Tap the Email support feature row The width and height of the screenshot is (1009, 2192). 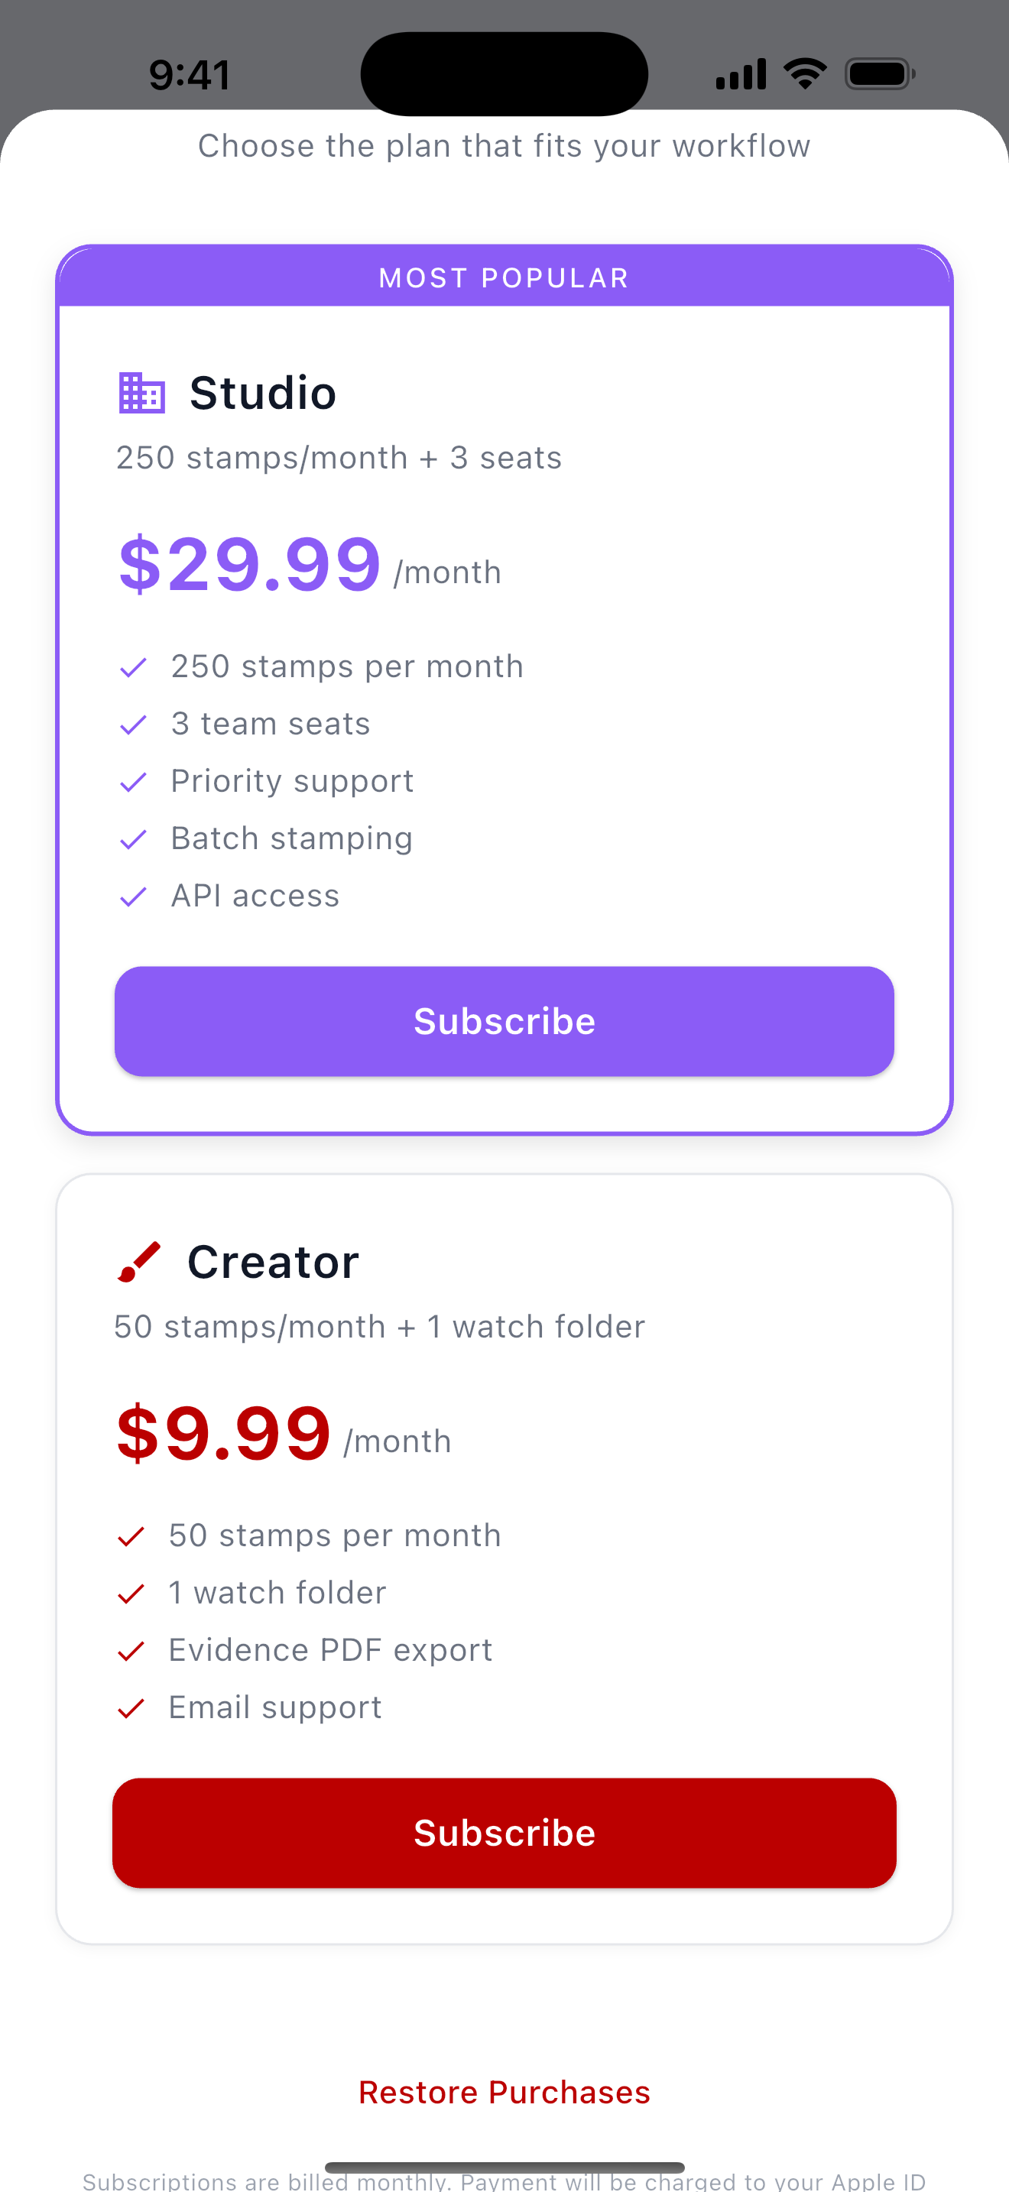[x=249, y=1708]
